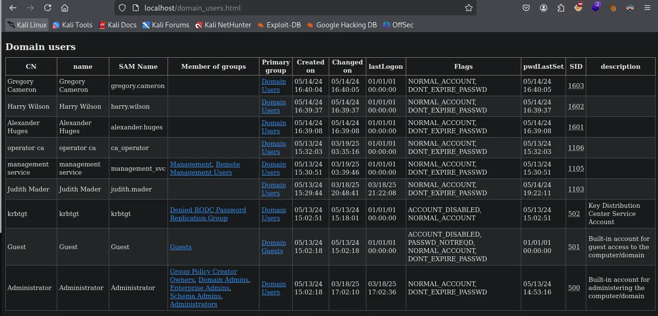Open the Google Hacking DB bookmark
This screenshot has width=658, height=316.
342,25
